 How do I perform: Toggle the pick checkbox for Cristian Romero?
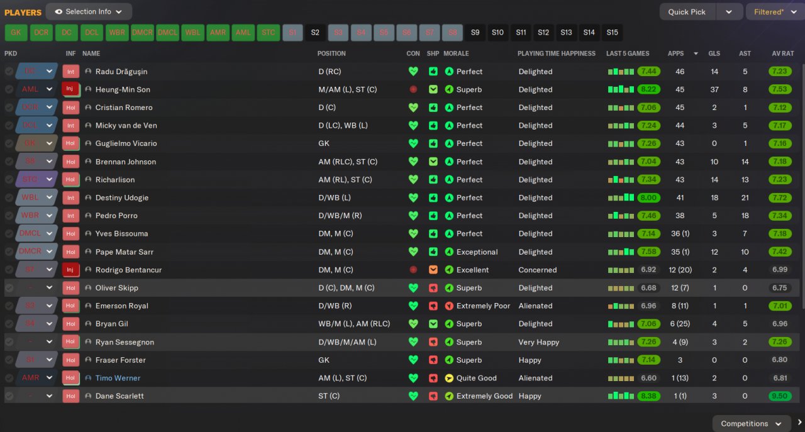tap(9, 108)
